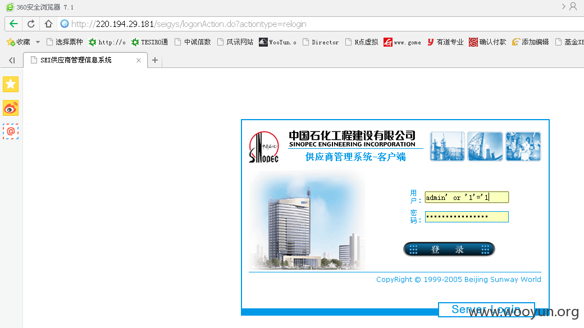Open the mail @ sidebar icon
This screenshot has width=584, height=328.
click(x=11, y=131)
